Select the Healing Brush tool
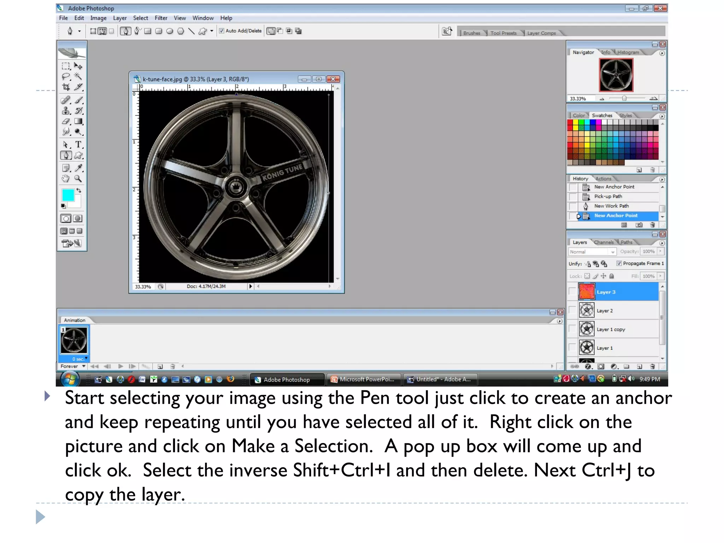Screen dimensions: 724x543 tap(66, 100)
